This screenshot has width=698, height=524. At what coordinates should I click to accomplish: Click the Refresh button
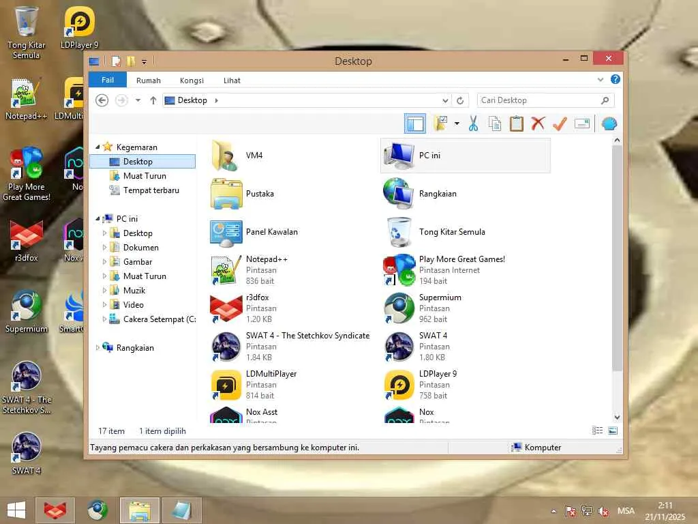(x=460, y=101)
